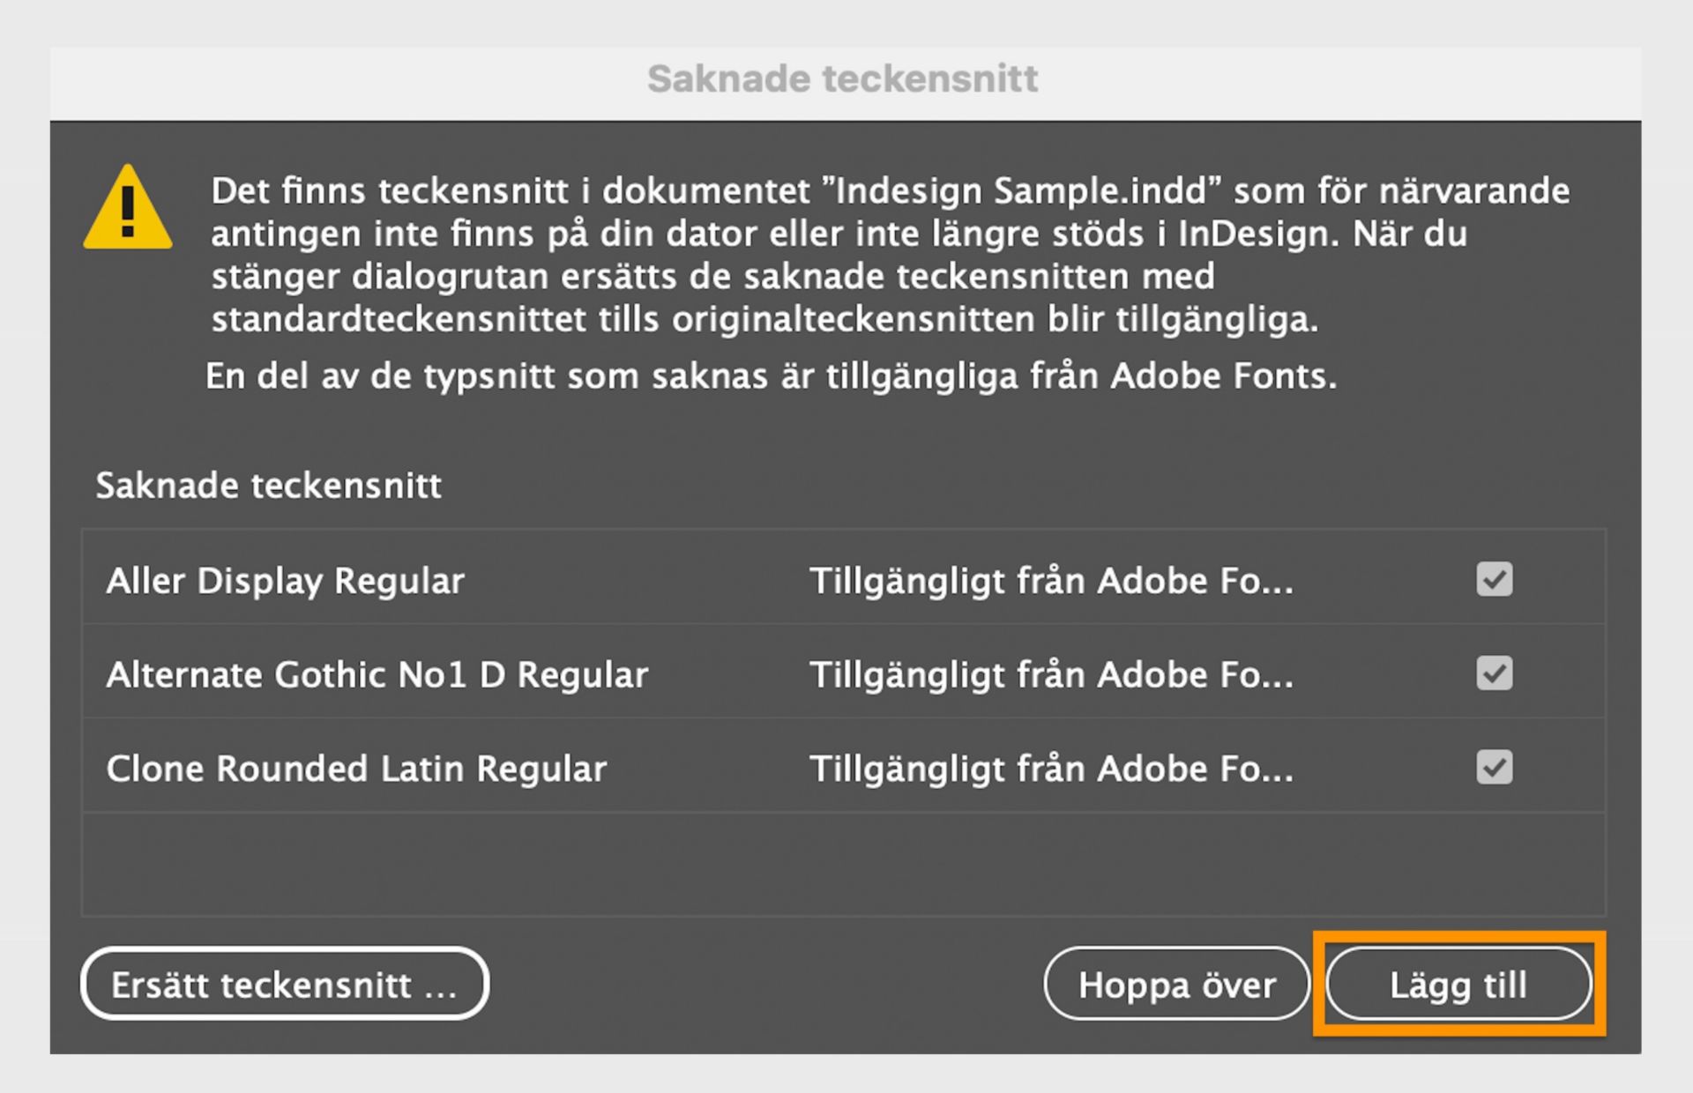This screenshot has height=1093, width=1693.
Task: Uncheck the Alternate Gothic No1 D Regular checkbox
Action: tap(1494, 673)
